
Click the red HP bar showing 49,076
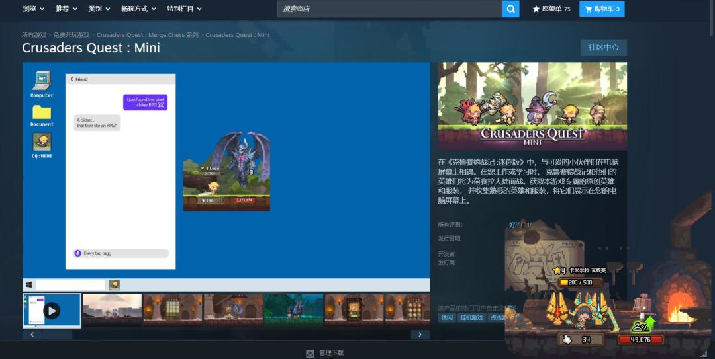click(x=641, y=339)
